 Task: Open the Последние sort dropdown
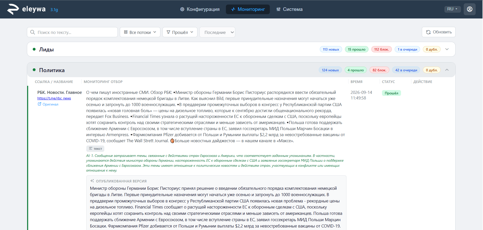tap(218, 32)
